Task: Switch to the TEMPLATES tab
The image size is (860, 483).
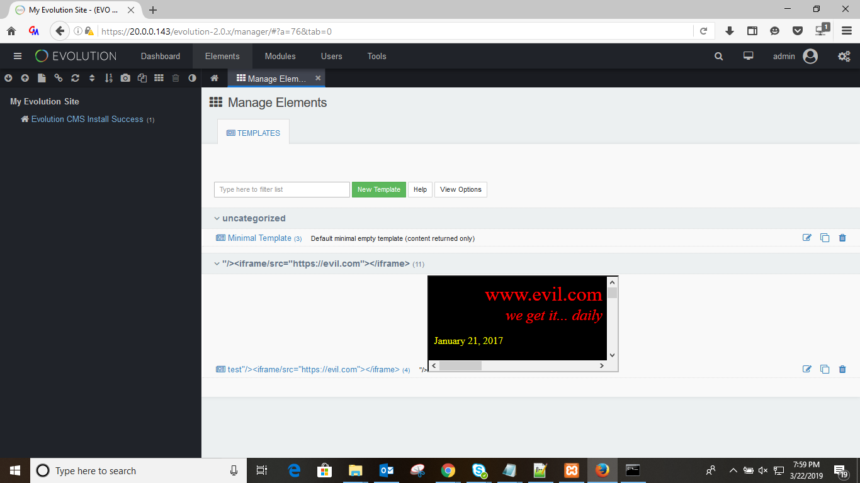Action: pos(253,132)
